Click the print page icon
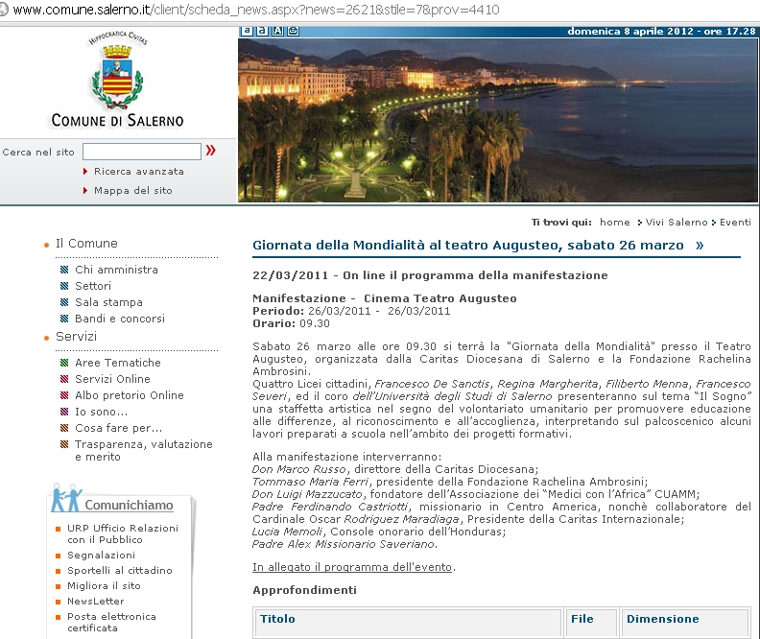The image size is (760, 639). pyautogui.click(x=294, y=31)
